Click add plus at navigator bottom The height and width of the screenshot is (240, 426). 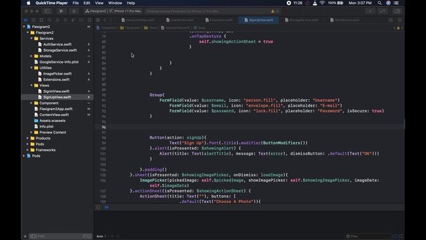pyautogui.click(x=25, y=236)
